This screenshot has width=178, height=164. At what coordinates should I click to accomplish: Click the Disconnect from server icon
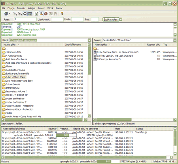pyautogui.click(x=51, y=13)
